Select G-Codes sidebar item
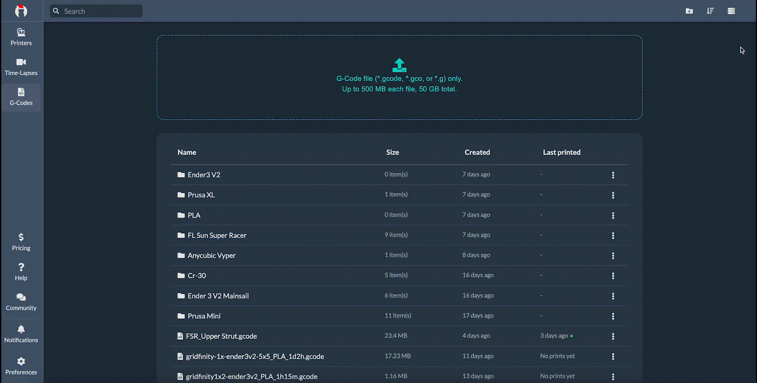Screen dimensions: 757x383 pyautogui.click(x=21, y=97)
